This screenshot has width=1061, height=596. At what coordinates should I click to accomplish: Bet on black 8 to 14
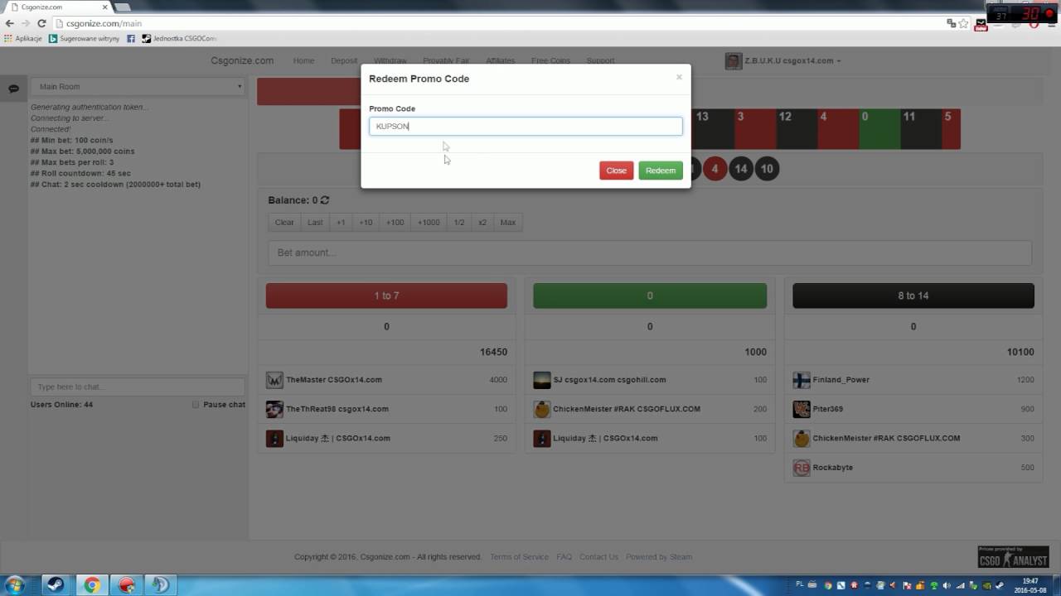pos(913,296)
